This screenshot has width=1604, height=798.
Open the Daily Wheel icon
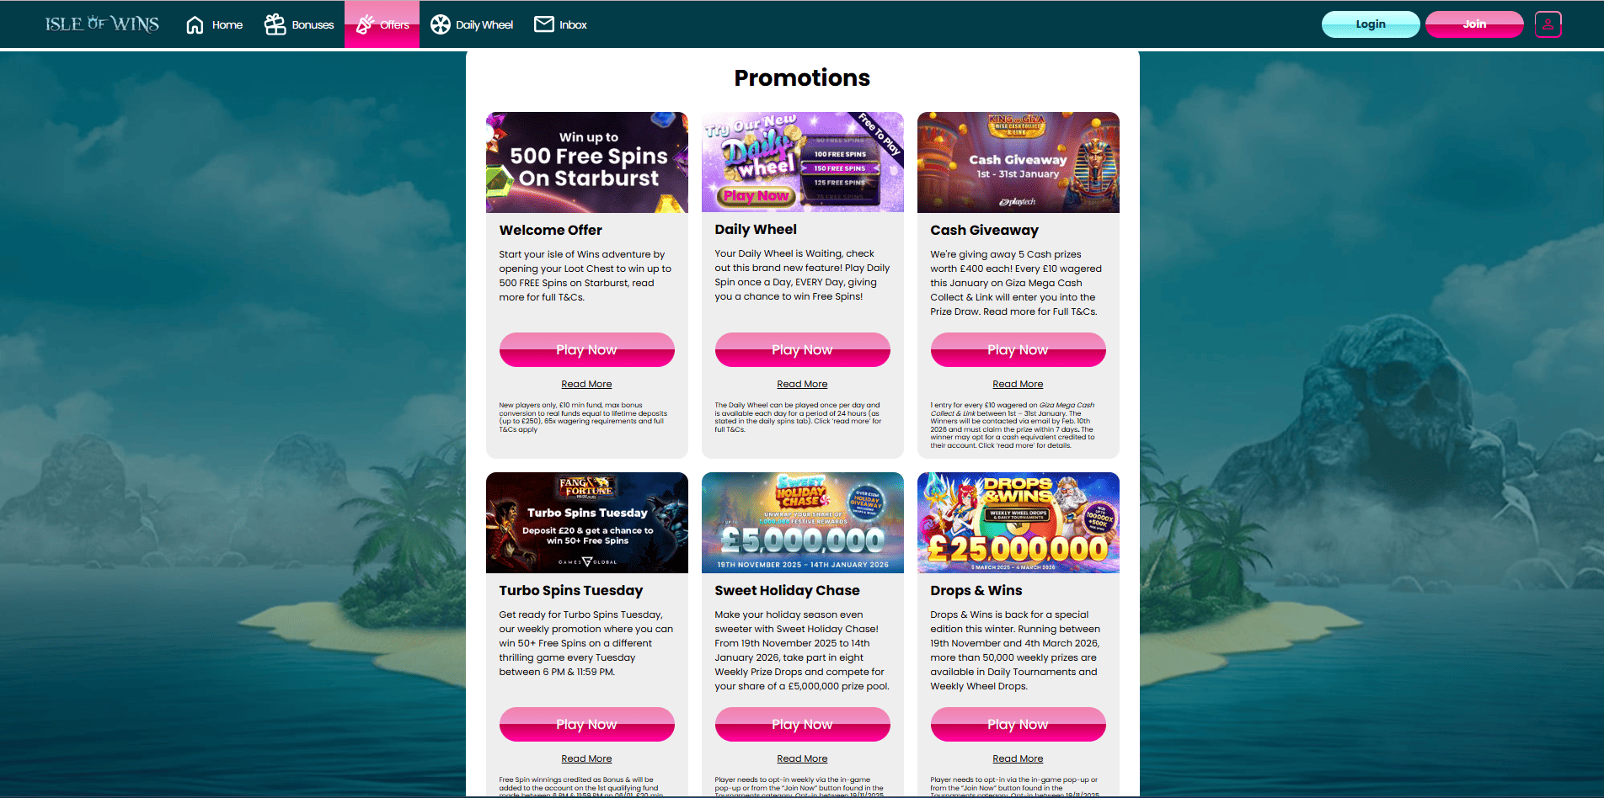[x=441, y=24]
